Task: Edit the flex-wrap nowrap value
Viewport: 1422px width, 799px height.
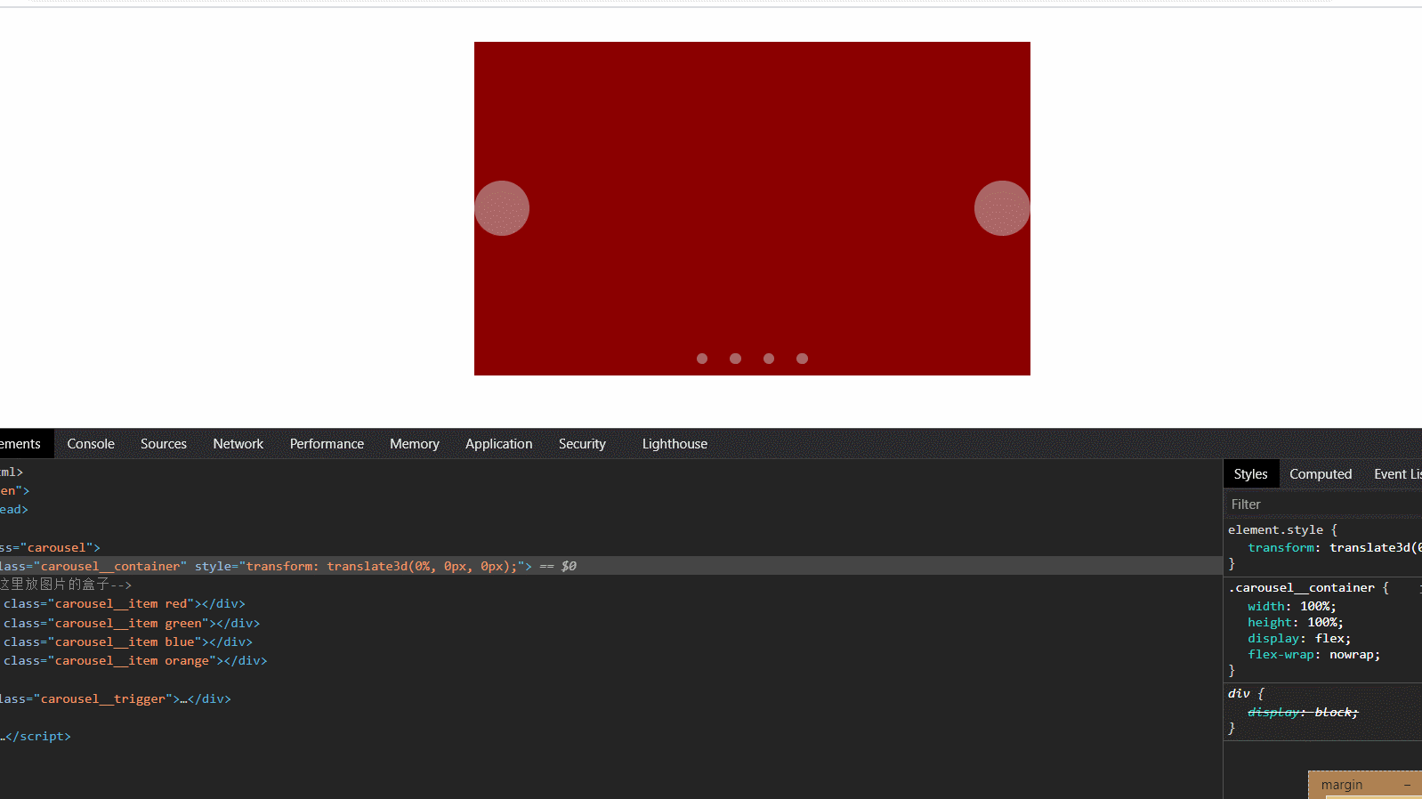Action: (1351, 654)
